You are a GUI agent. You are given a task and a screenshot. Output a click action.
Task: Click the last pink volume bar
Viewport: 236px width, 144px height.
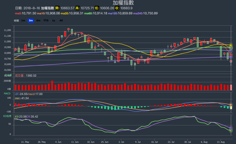231,87
